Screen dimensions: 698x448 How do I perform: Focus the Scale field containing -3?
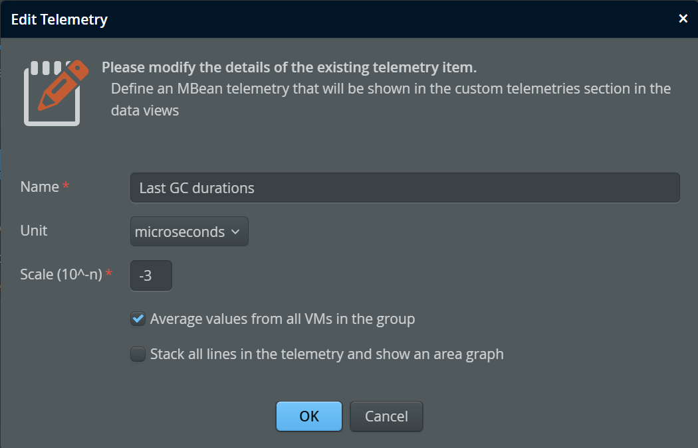click(151, 275)
